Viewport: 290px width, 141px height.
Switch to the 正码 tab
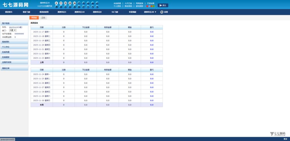43,18
